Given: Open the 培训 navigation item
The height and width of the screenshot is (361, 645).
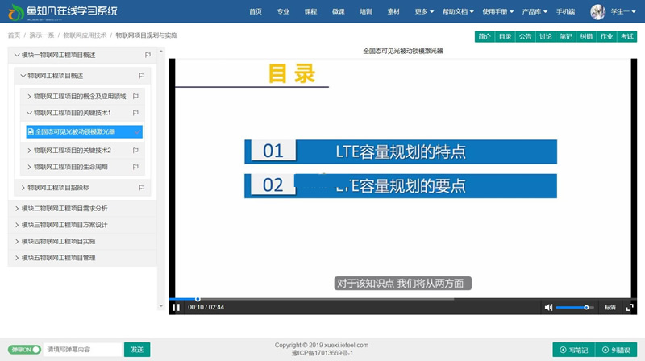Looking at the screenshot, I should point(366,11).
